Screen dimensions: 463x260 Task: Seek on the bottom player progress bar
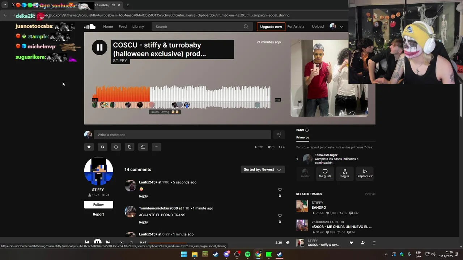211,243
